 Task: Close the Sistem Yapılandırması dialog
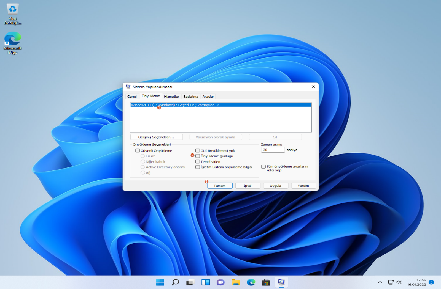(313, 87)
